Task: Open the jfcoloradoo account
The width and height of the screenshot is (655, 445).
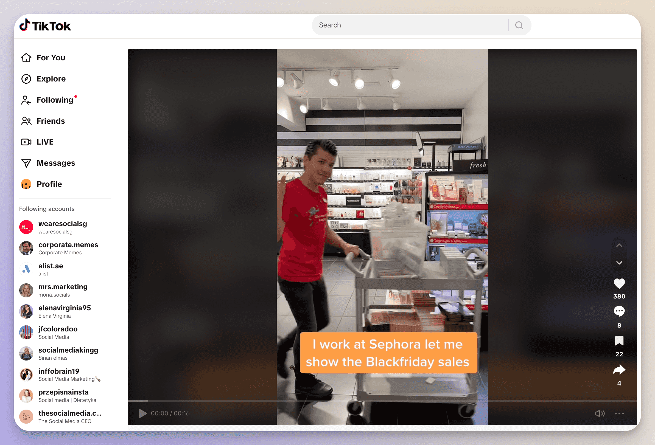Action: [49, 333]
